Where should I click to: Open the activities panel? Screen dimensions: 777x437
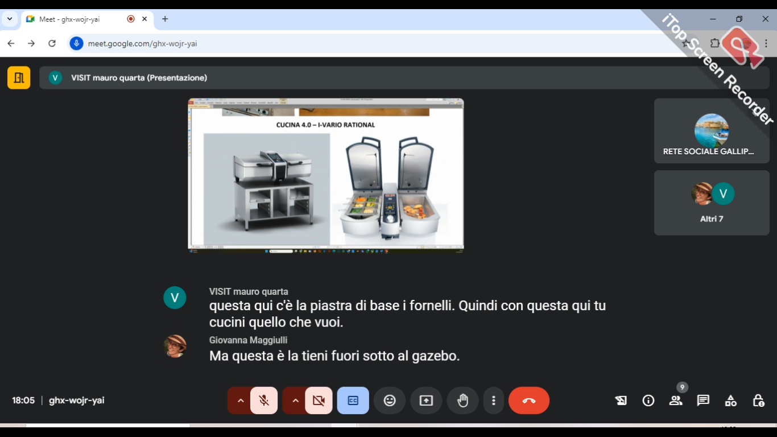(731, 401)
